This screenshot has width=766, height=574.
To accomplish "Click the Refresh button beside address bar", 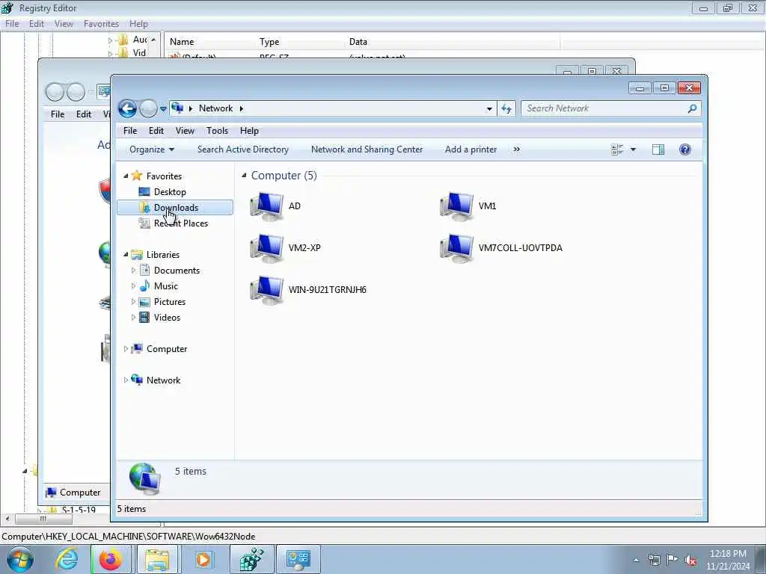I will [x=506, y=108].
